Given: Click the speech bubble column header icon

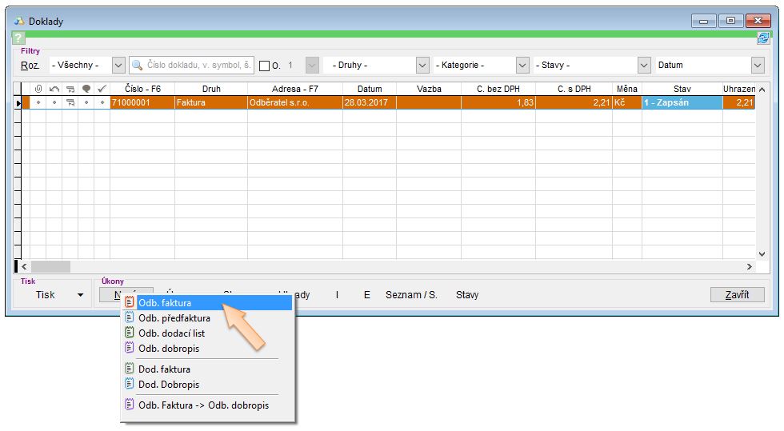Looking at the screenshot, I should [86, 89].
